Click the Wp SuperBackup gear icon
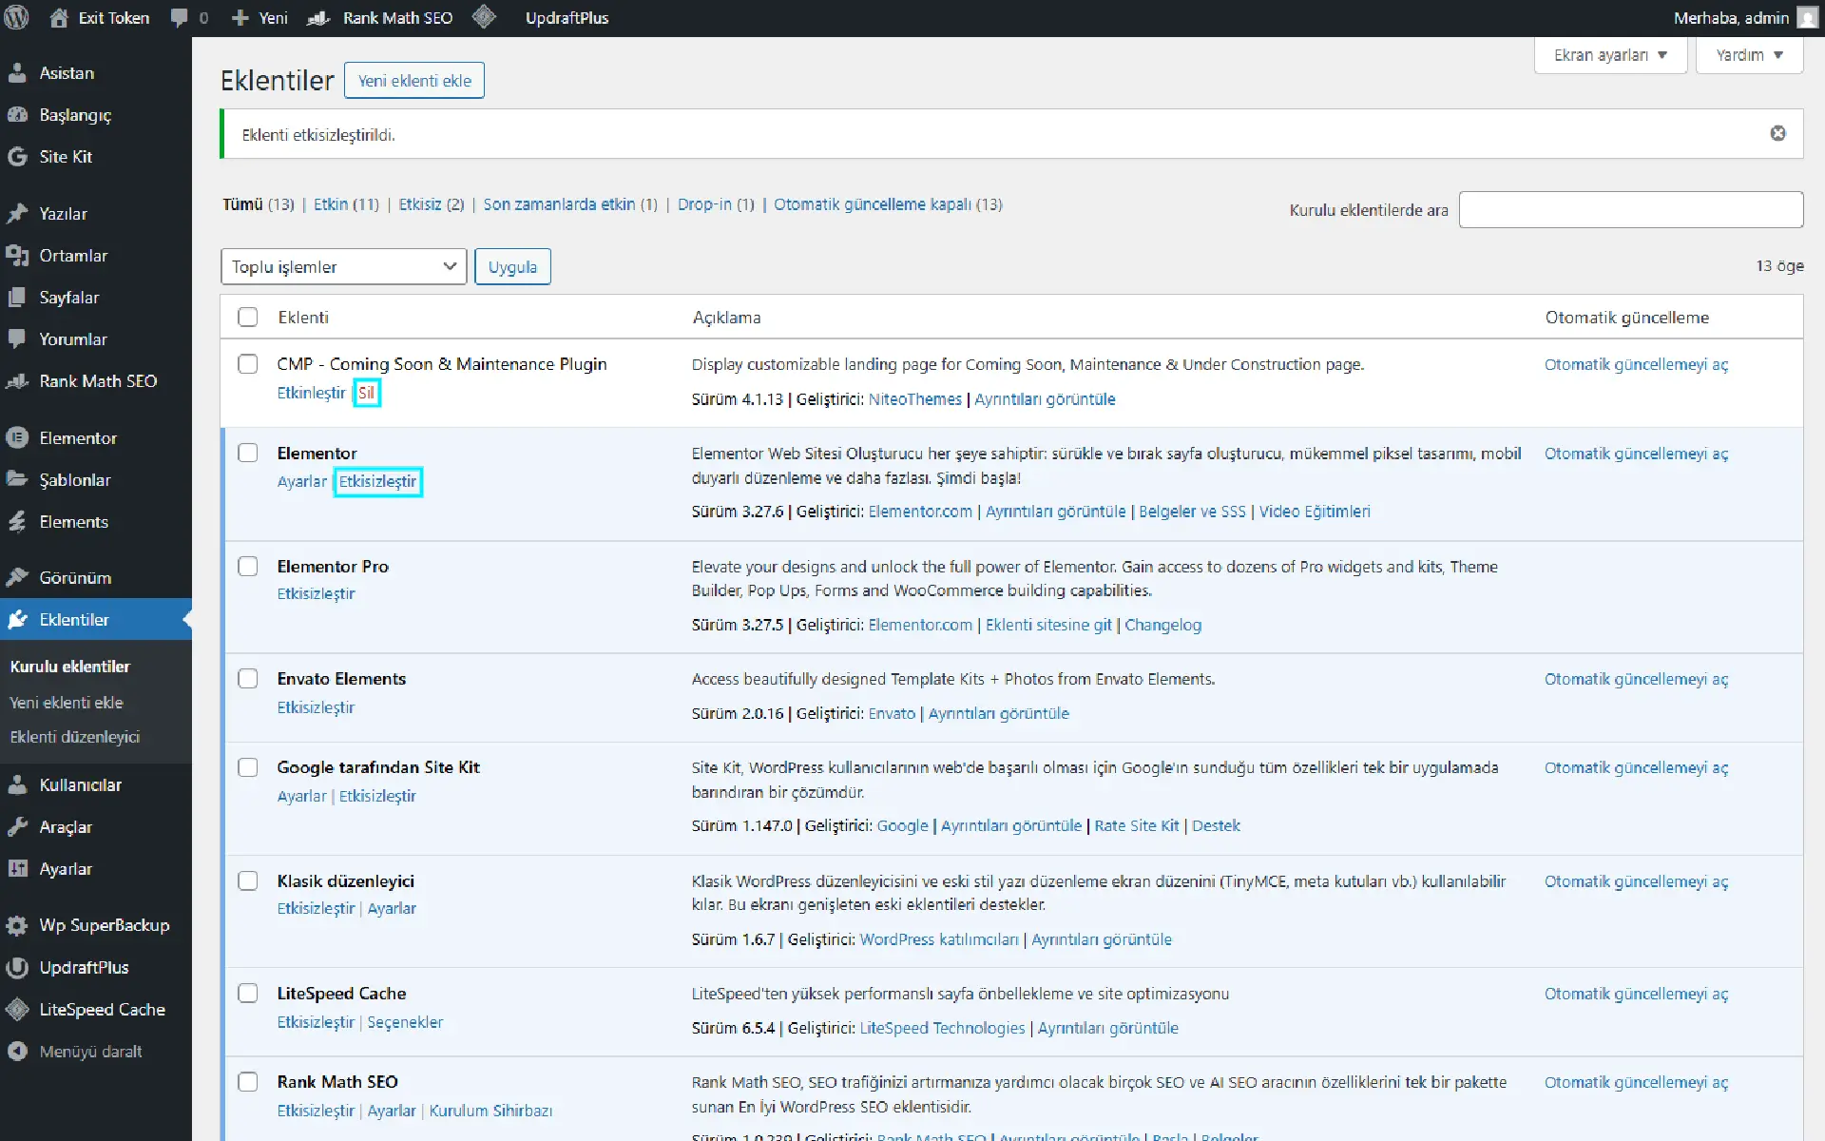1825x1141 pixels. coord(17,925)
